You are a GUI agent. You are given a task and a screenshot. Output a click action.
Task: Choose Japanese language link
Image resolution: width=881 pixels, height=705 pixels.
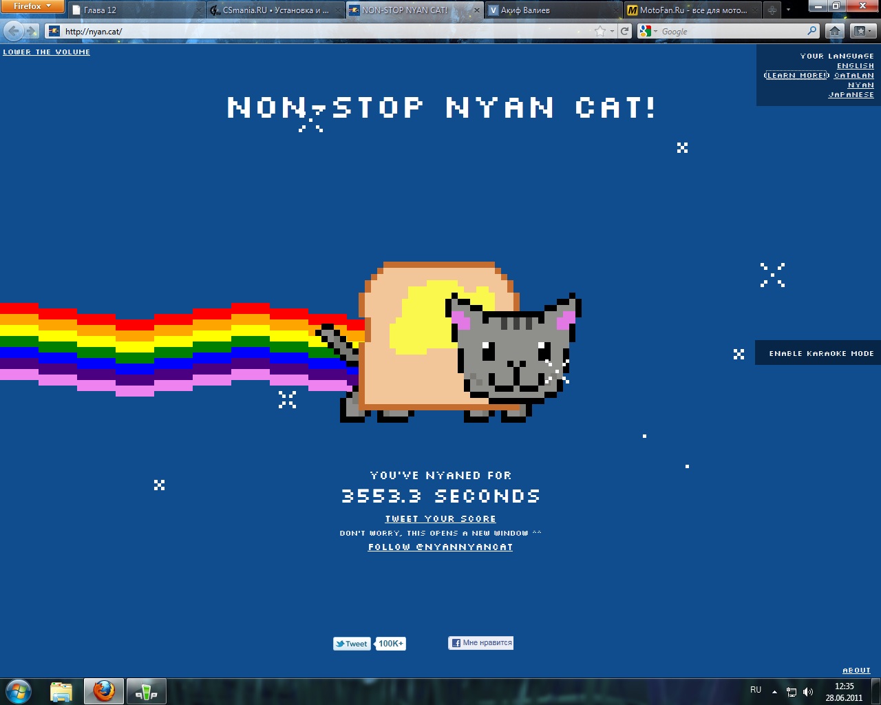pyautogui.click(x=851, y=95)
